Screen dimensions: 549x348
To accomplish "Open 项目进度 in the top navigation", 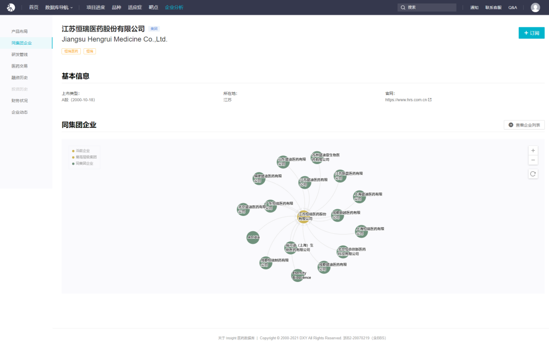I will point(96,7).
